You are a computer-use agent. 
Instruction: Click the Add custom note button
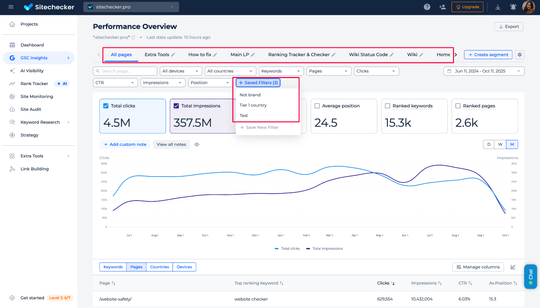(x=125, y=145)
